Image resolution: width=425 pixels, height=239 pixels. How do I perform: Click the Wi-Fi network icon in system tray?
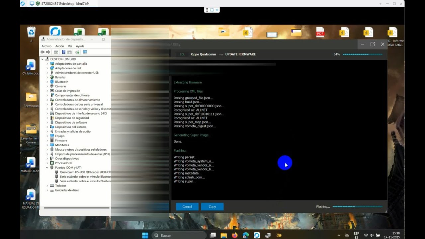[x=366, y=235]
